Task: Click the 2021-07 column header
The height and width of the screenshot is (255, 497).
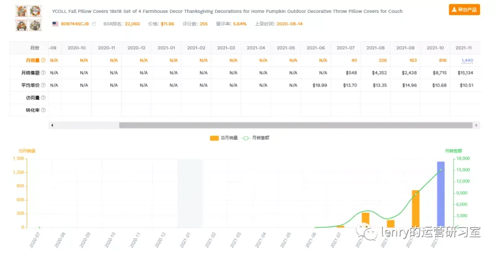Action: (x=346, y=48)
